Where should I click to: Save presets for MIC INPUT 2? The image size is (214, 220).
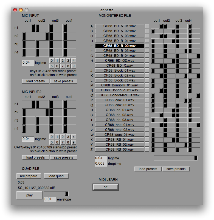[x=63, y=157]
